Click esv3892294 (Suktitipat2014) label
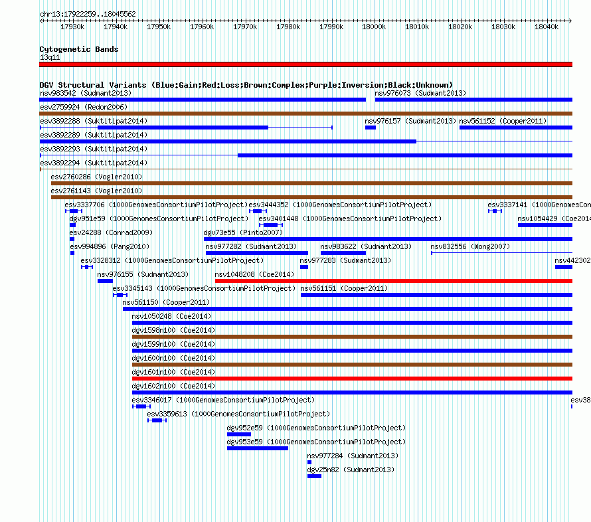591x522 pixels. point(94,163)
